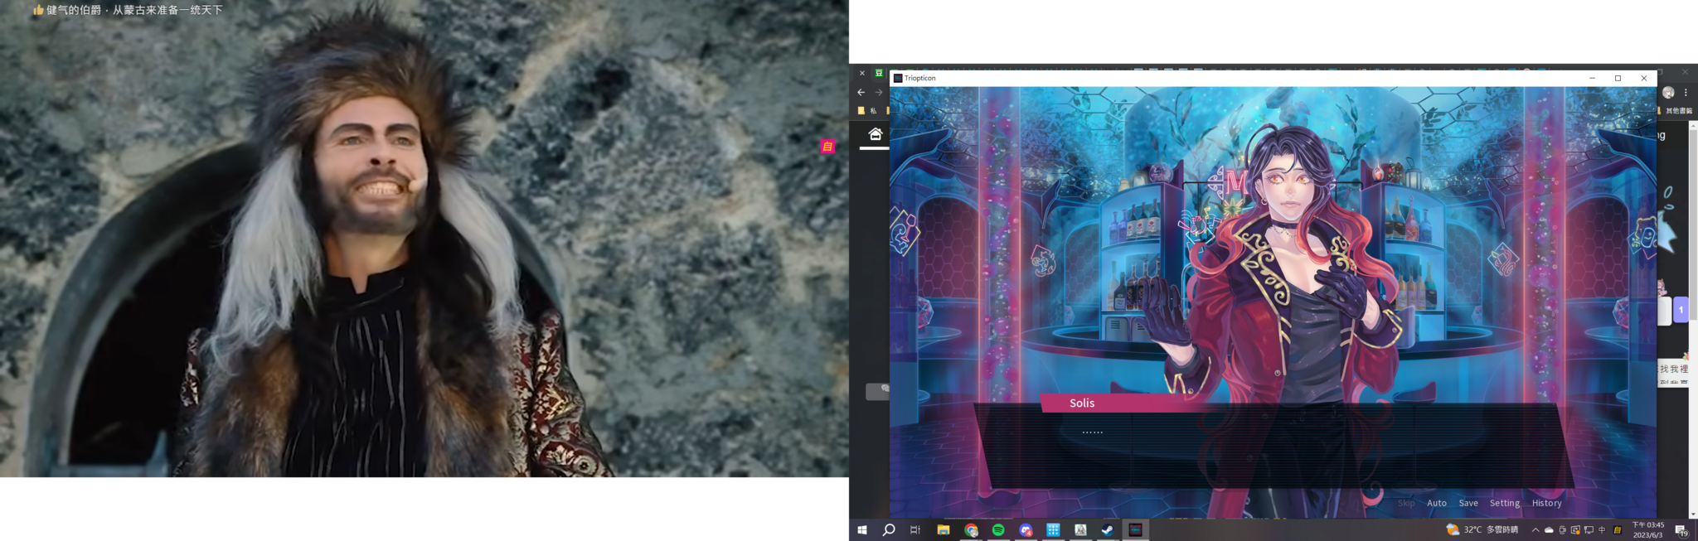Open the anime portrait app on taskbar
The width and height of the screenshot is (1698, 541).
point(1080,530)
